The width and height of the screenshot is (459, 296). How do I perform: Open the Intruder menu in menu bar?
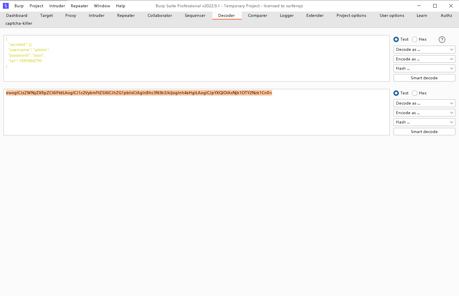pos(57,6)
